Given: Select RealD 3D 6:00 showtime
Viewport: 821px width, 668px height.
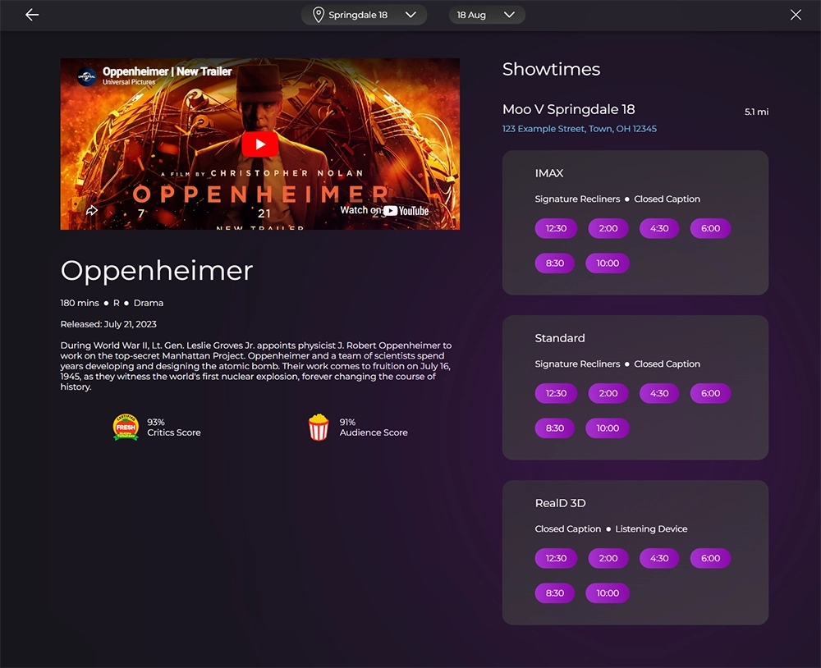Looking at the screenshot, I should pyautogui.click(x=710, y=558).
